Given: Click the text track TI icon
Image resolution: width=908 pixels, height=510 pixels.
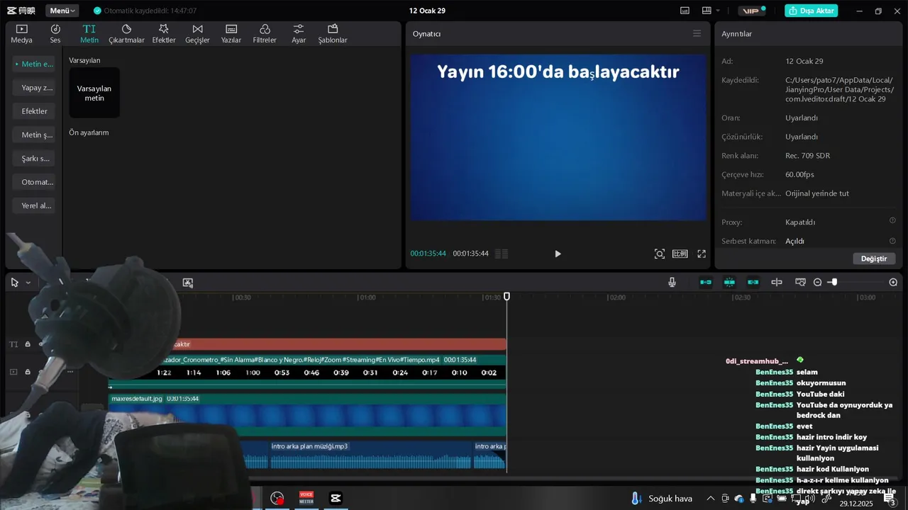Looking at the screenshot, I should [13, 344].
